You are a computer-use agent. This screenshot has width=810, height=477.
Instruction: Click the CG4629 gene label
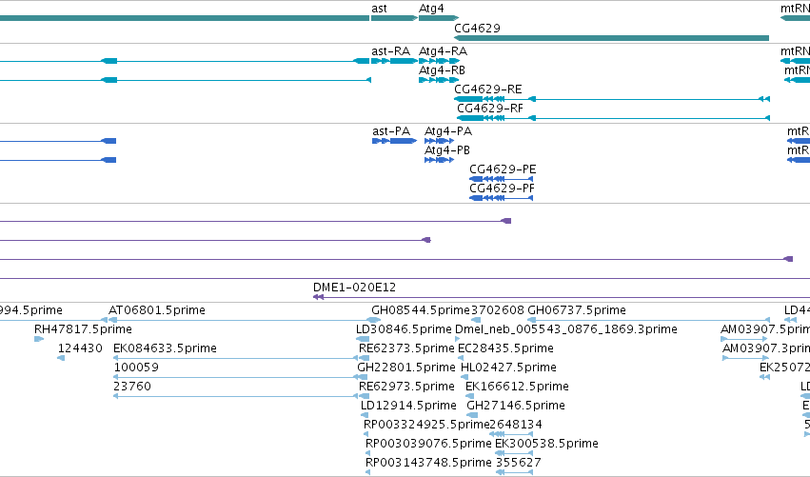(x=477, y=28)
